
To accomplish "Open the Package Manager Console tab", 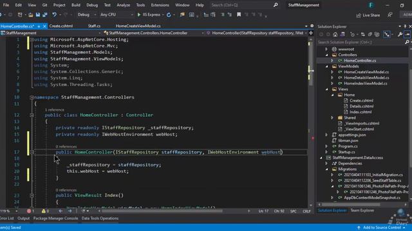I will coord(56,218).
